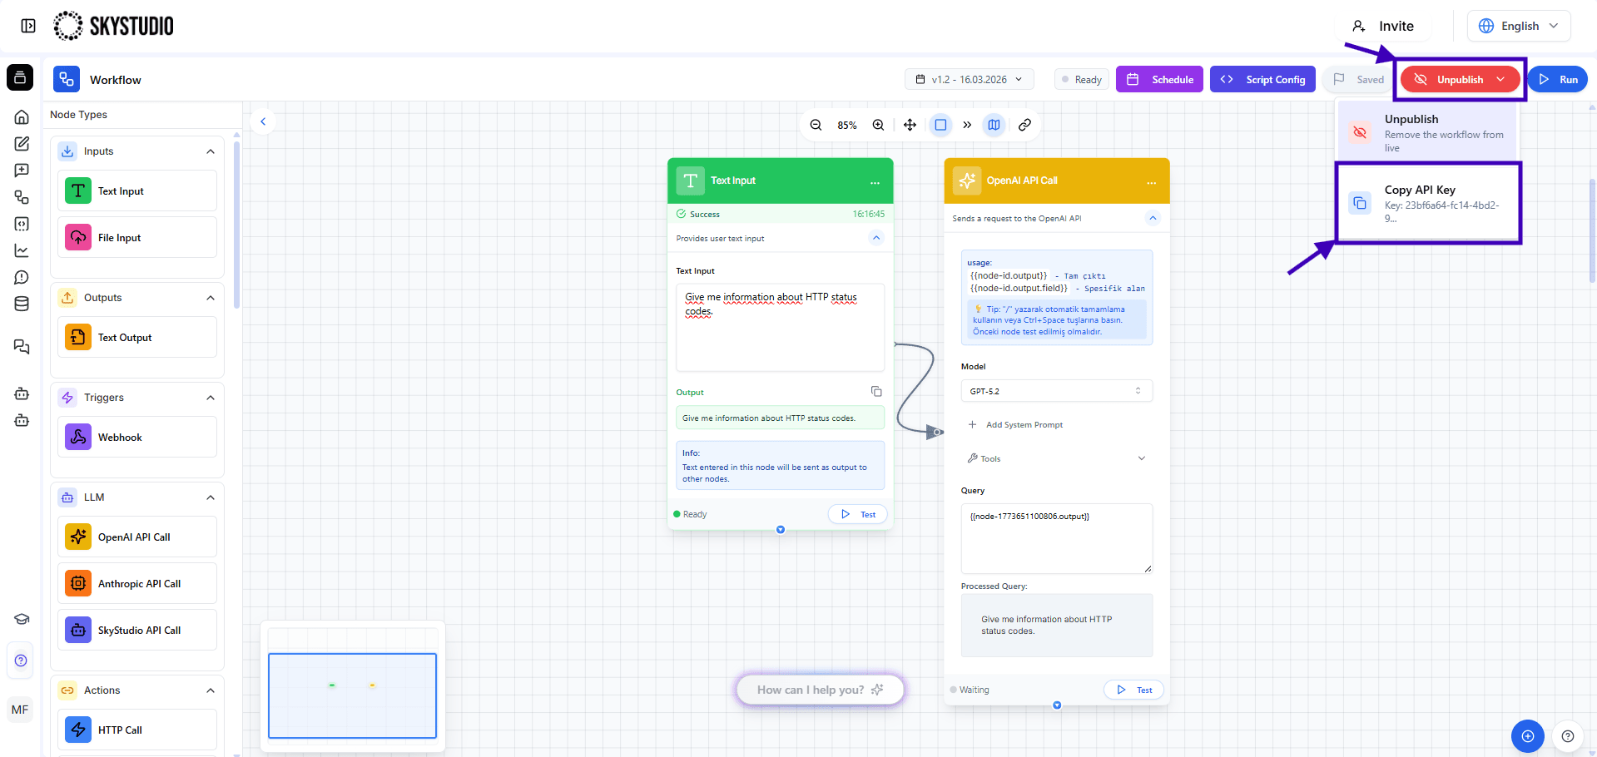
Task: Select the pan move arrows tool
Action: click(x=910, y=125)
